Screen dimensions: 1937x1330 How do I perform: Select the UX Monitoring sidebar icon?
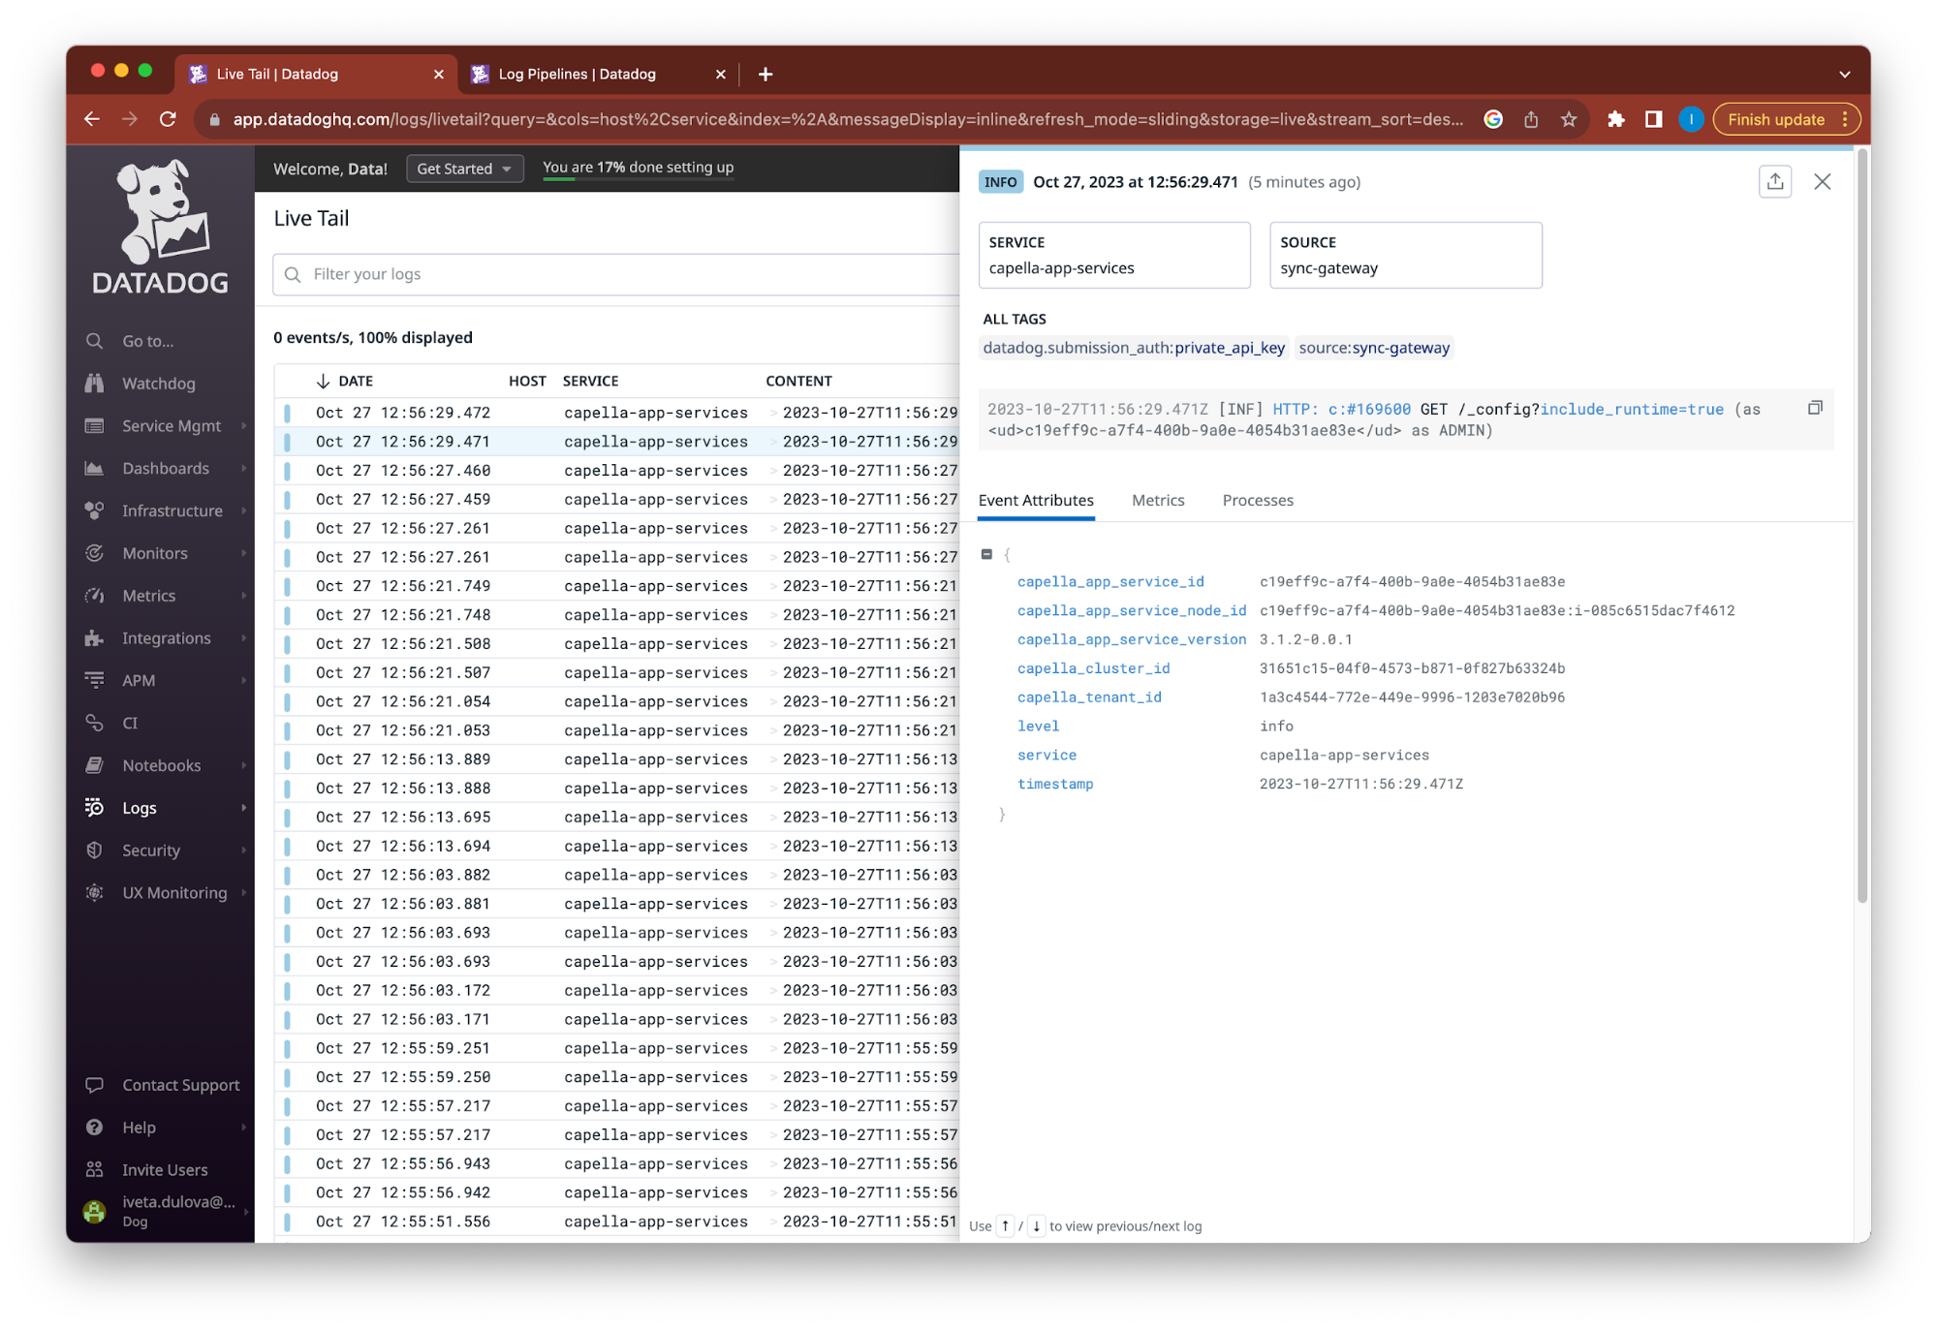pos(95,892)
